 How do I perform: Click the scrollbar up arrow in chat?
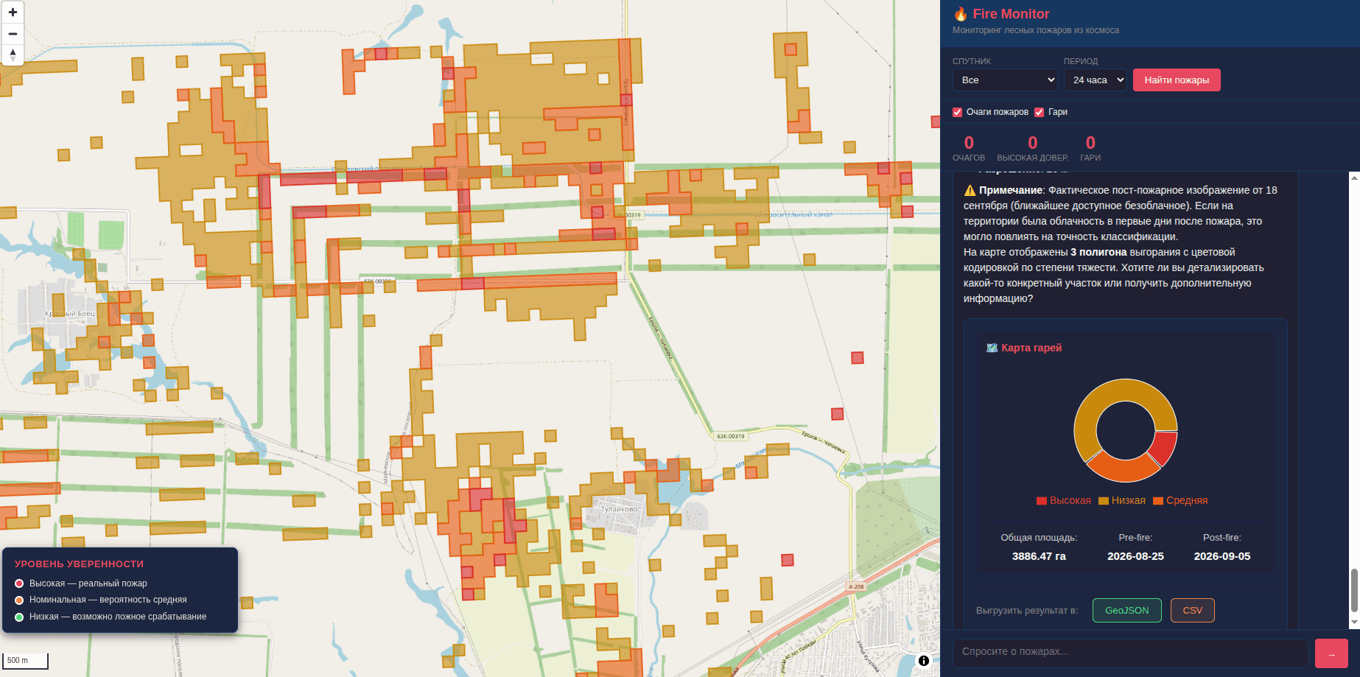(x=1354, y=178)
